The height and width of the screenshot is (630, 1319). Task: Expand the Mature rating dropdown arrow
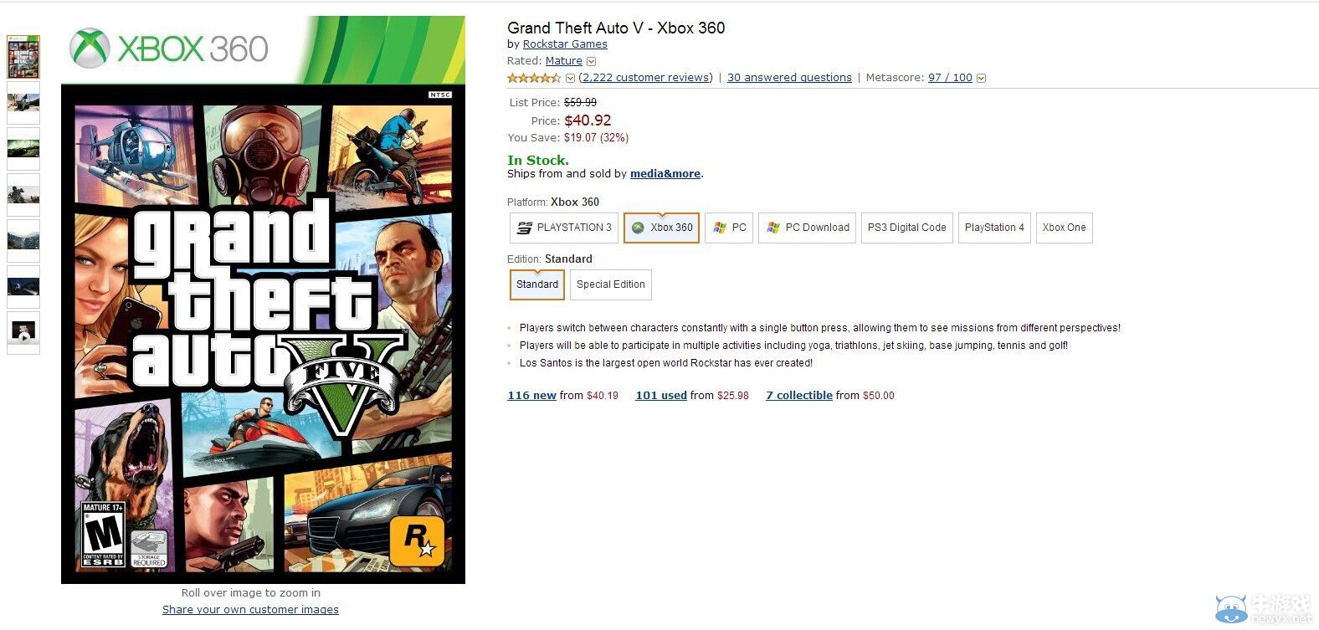(x=592, y=61)
